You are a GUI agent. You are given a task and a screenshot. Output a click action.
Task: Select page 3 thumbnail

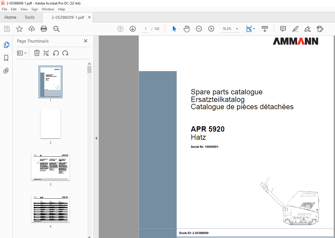51,167
